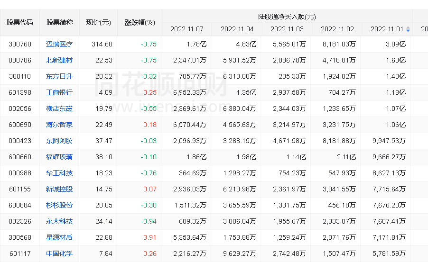Click price value 4.09
The image size is (428, 262).
(x=106, y=92)
